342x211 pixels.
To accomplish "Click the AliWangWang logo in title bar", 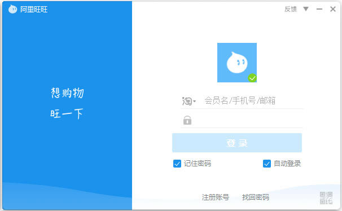I will [12, 9].
